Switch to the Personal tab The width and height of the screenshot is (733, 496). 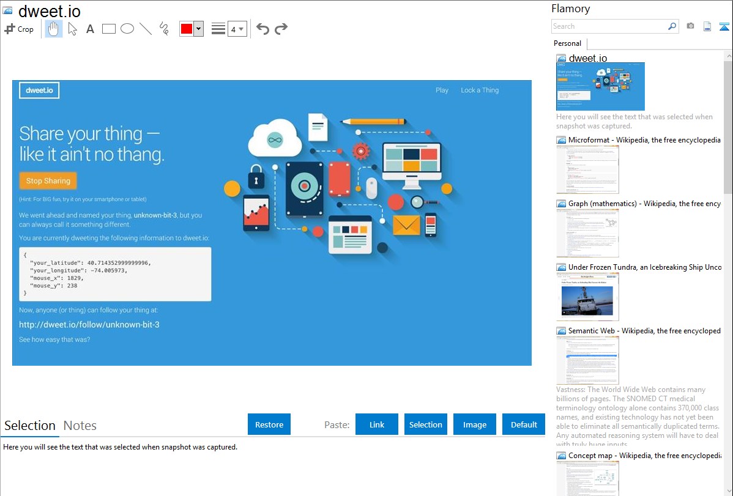pyautogui.click(x=568, y=43)
